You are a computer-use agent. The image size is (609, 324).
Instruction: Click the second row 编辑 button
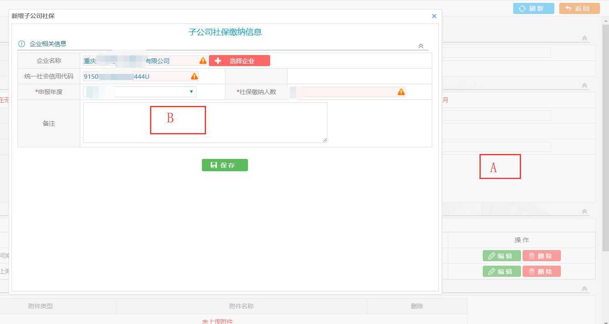point(502,271)
